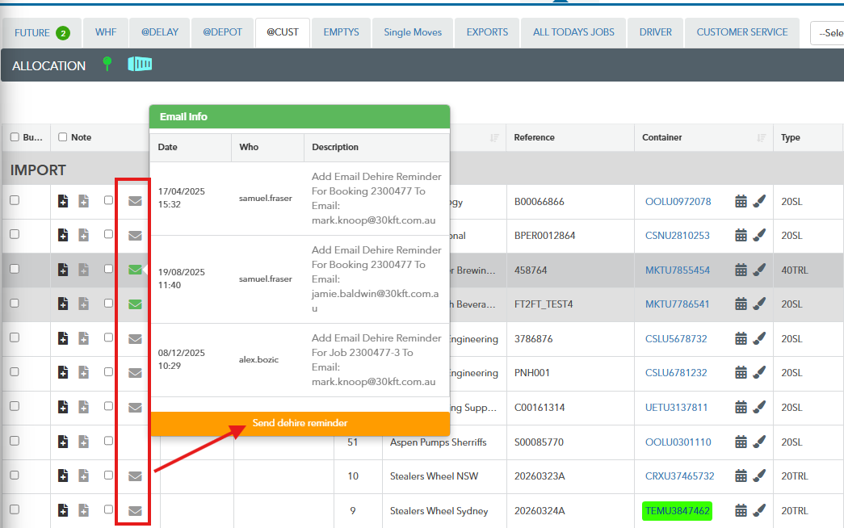Click brush icon for container CSNU2810253
Screen dimensions: 844x528
pos(759,235)
